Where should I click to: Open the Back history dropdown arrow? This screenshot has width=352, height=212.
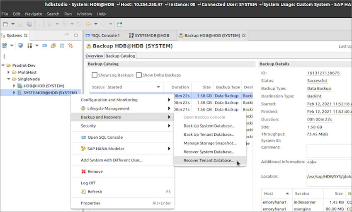point(96,24)
